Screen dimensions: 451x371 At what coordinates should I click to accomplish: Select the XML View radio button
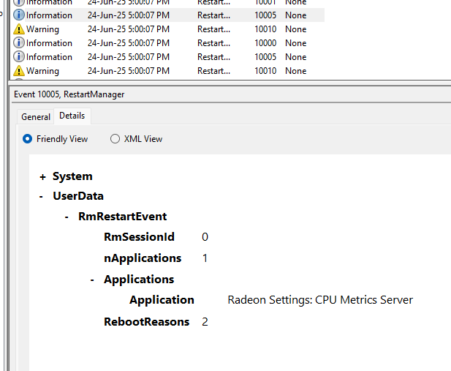point(115,139)
